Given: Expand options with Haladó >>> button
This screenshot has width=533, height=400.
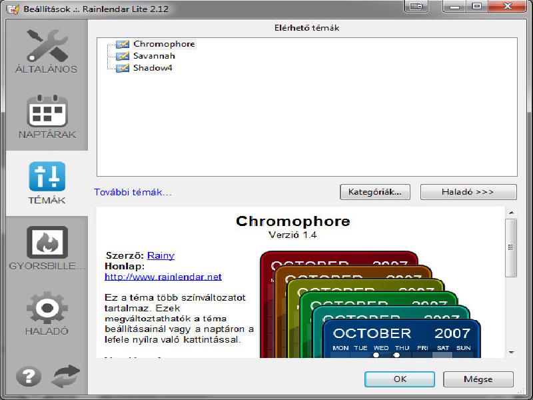Looking at the screenshot, I should (x=468, y=192).
